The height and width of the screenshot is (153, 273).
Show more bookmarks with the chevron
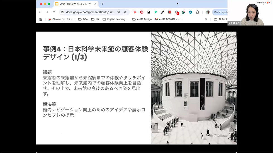pos(206,19)
